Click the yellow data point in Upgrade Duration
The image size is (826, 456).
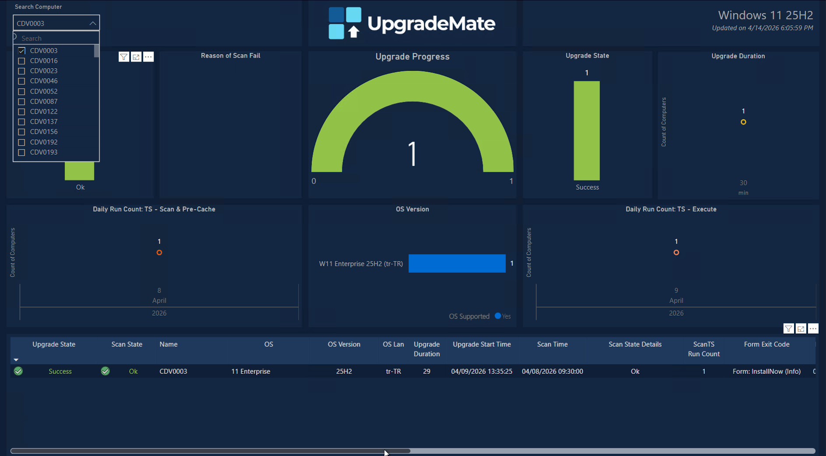coord(743,122)
